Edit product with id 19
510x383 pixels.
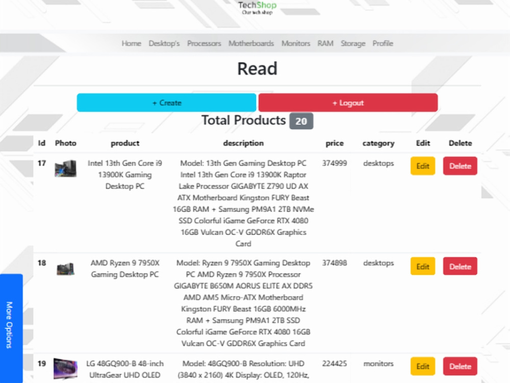pos(423,366)
